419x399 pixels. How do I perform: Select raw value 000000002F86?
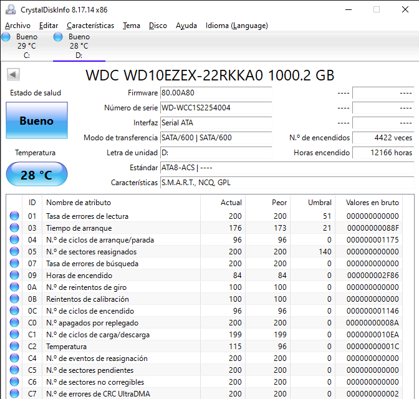[373, 276]
